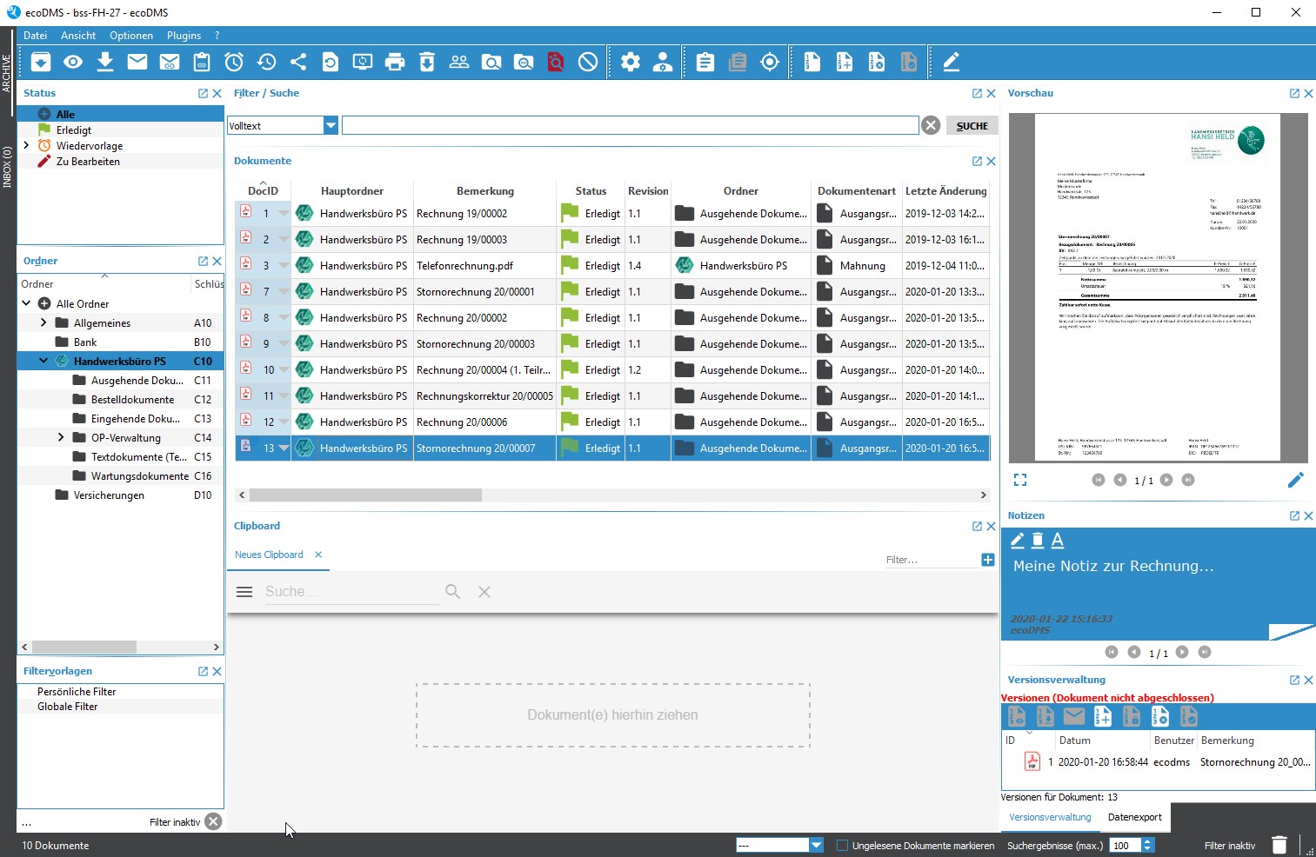Viewport: 1316px width, 857px height.
Task: Click the printer toolbar icon
Action: coord(395,62)
